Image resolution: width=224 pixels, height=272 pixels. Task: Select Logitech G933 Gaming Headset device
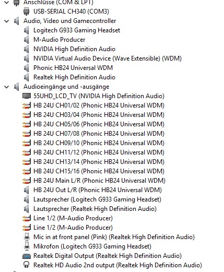[77, 30]
